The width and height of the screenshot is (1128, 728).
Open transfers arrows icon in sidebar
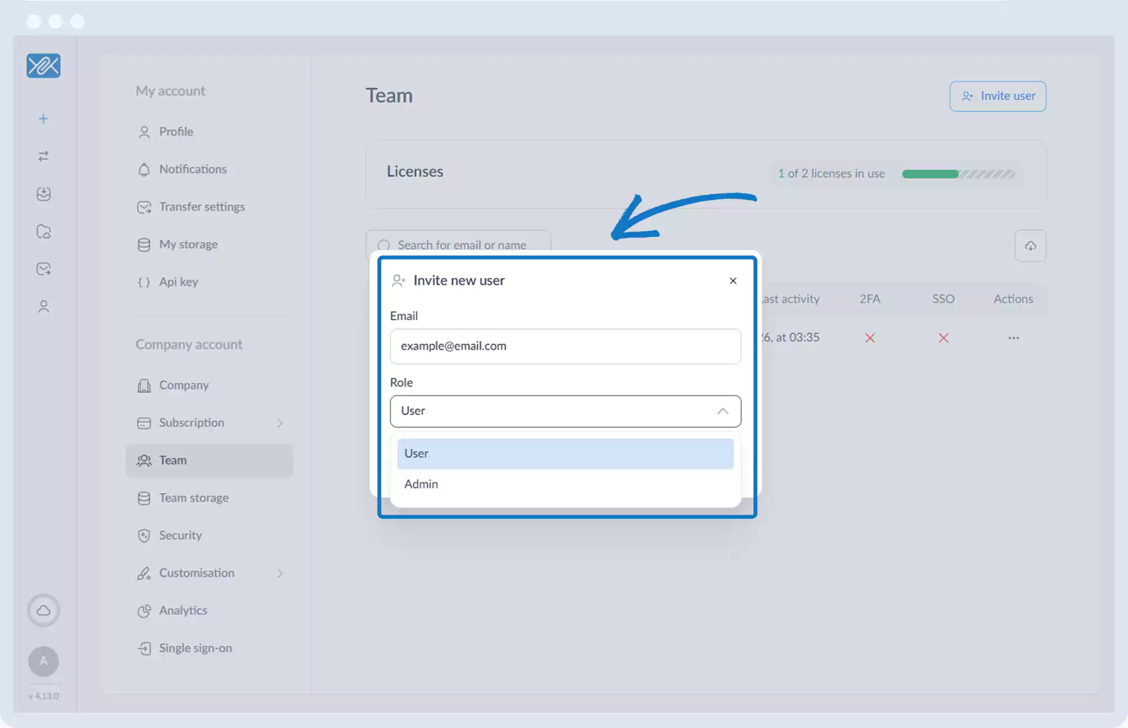point(43,156)
